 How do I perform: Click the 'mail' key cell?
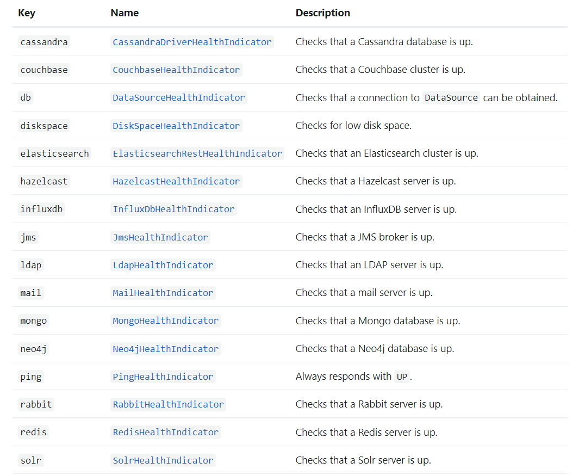pyautogui.click(x=30, y=293)
